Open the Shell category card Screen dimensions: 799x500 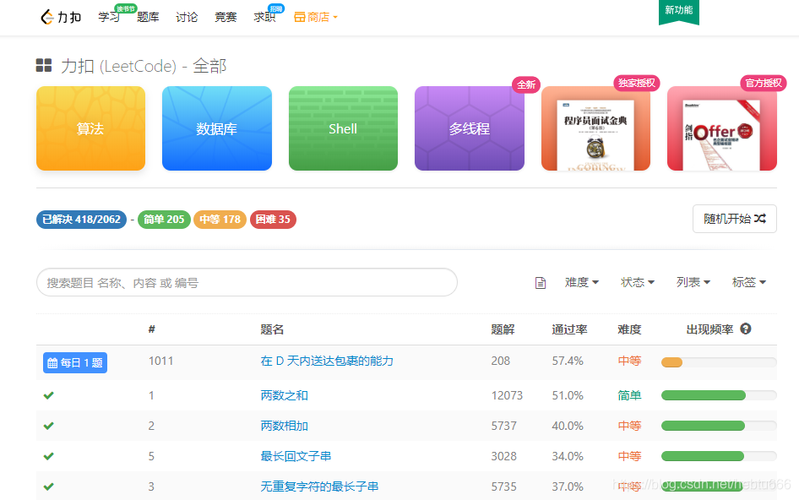click(343, 128)
